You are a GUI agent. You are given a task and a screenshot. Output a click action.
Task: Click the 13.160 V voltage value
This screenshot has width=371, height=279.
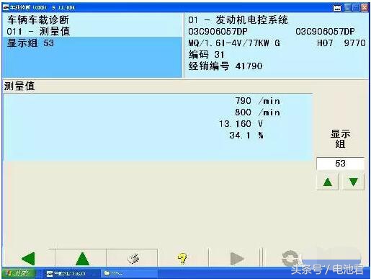(241, 124)
